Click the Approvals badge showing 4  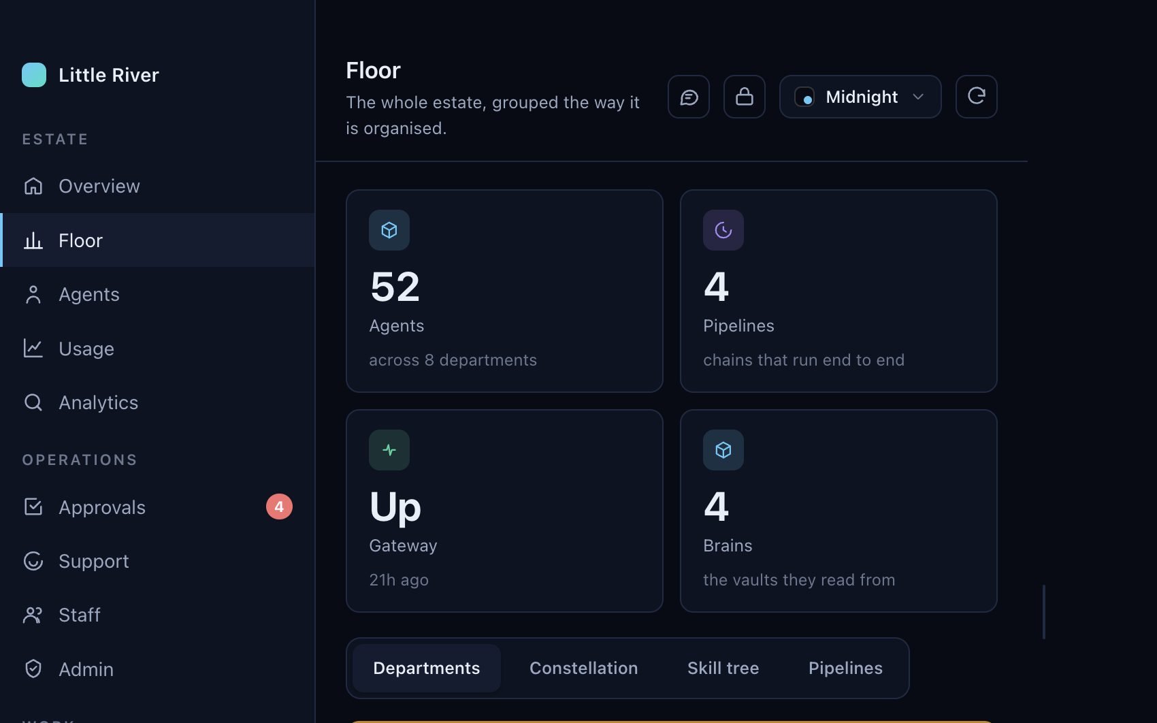[279, 507]
